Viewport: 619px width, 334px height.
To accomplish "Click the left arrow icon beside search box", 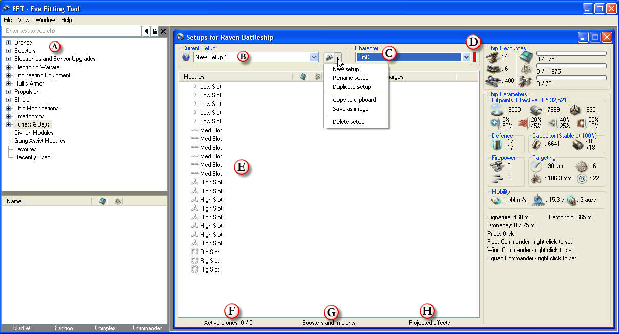I will pos(147,31).
